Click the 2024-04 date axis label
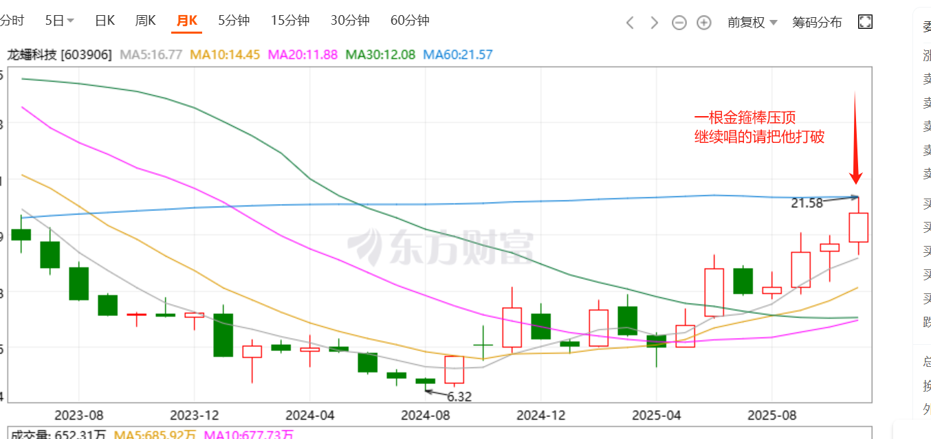This screenshot has height=439, width=931. point(309,416)
